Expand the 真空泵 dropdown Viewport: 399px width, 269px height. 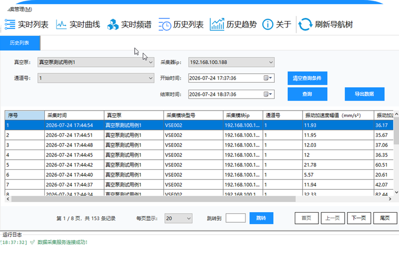pyautogui.click(x=151, y=62)
